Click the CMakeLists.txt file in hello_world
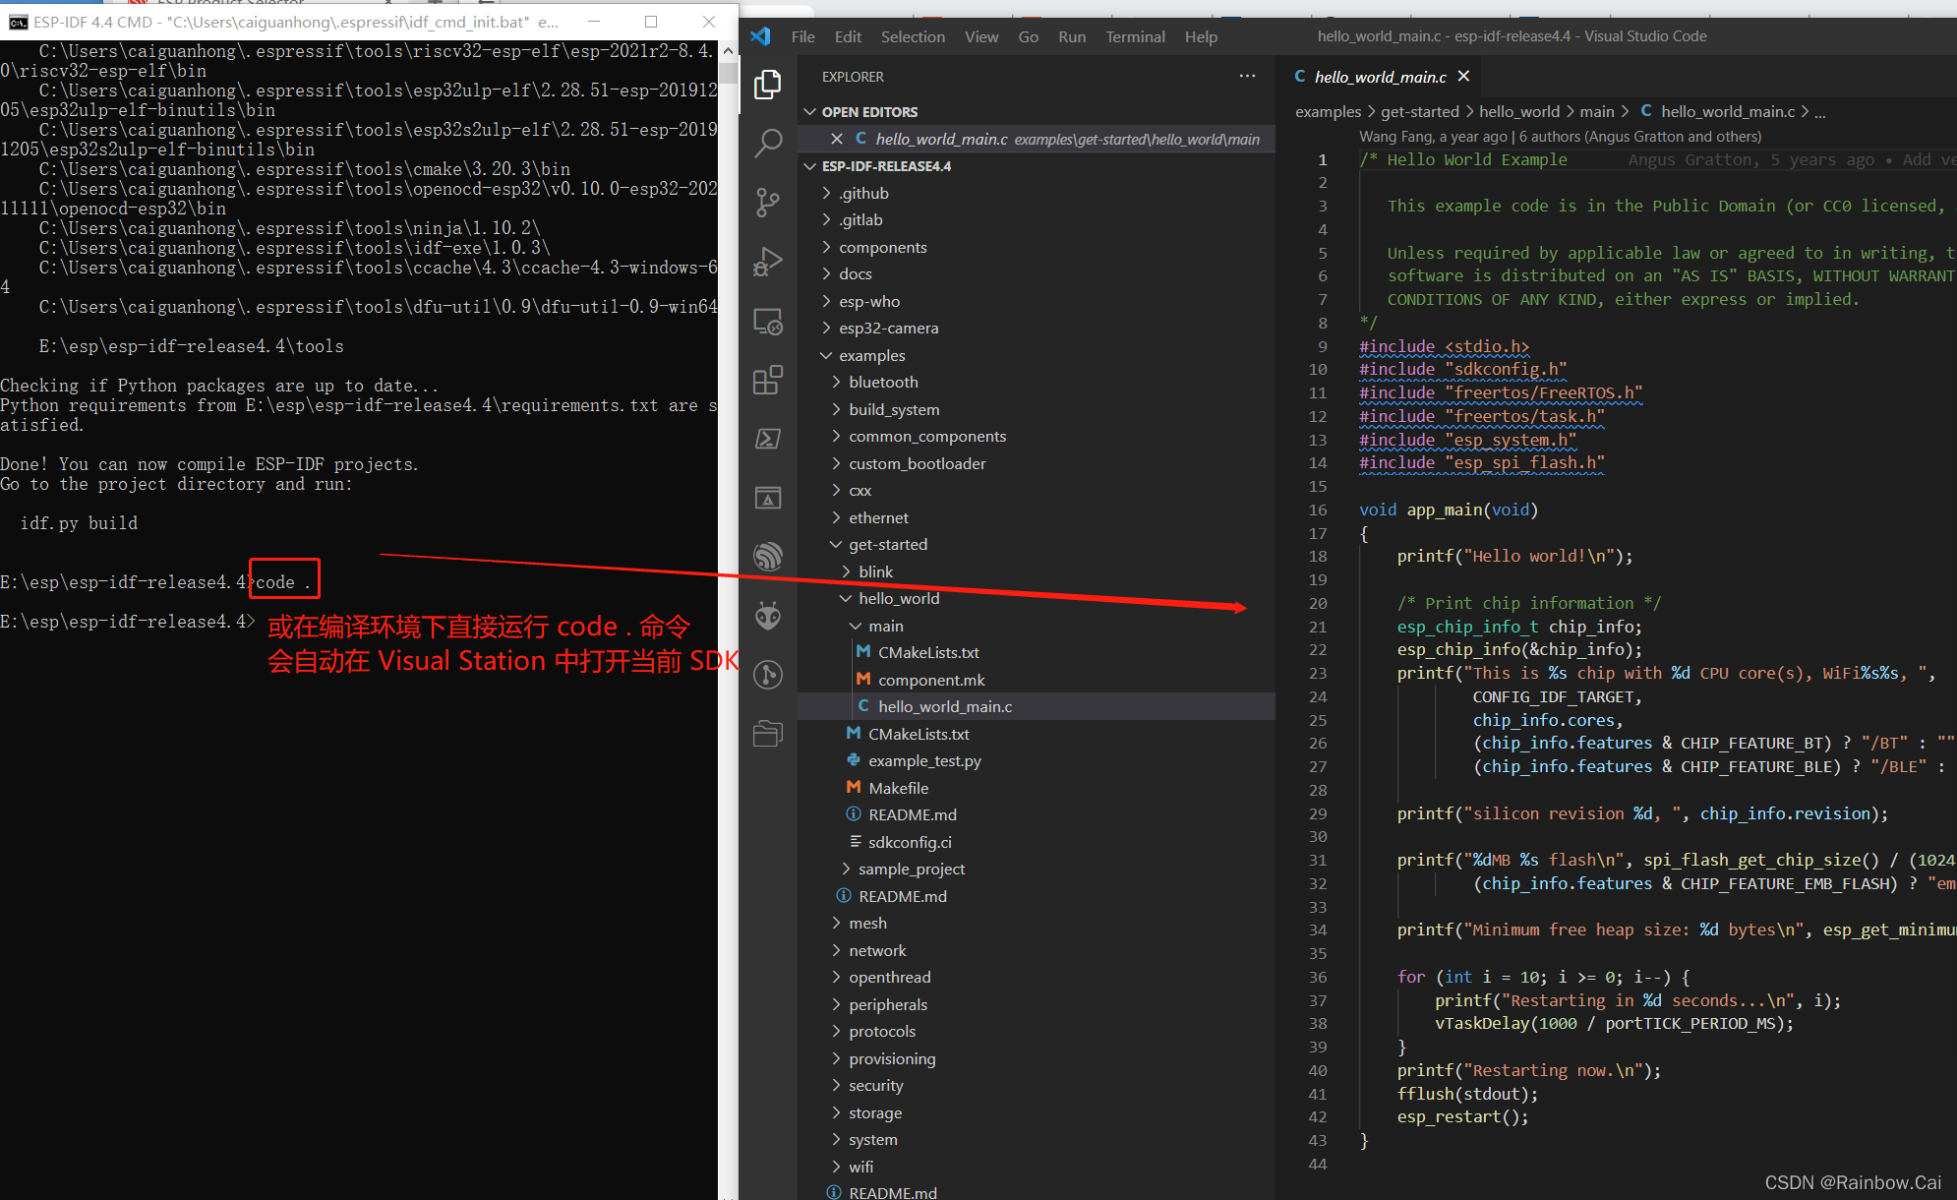 click(919, 733)
